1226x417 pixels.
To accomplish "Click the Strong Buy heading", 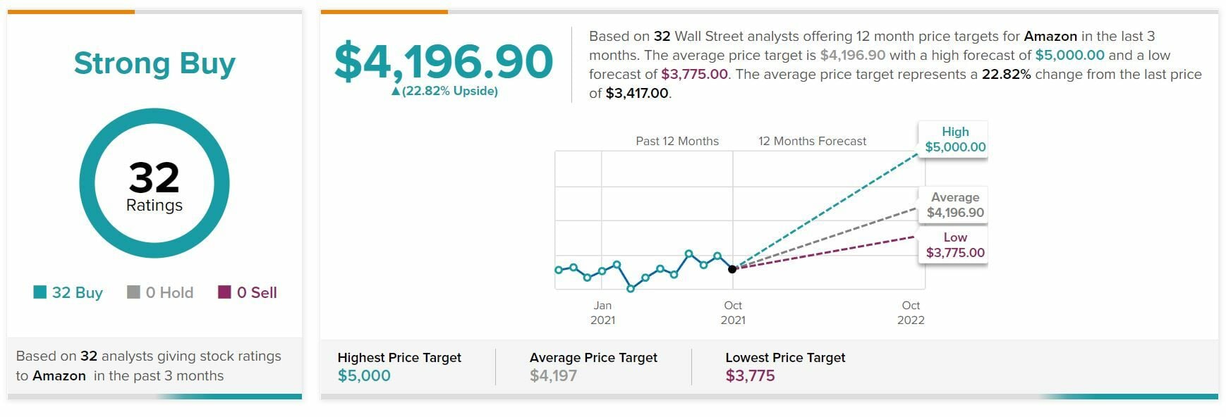I will click(x=154, y=63).
